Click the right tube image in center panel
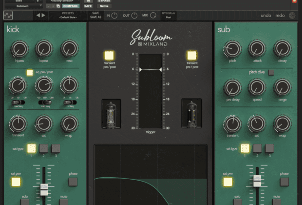 pyautogui.click(x=191, y=114)
